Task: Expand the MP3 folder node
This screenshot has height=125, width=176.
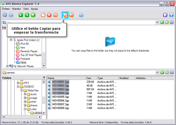Action: (x=18, y=83)
